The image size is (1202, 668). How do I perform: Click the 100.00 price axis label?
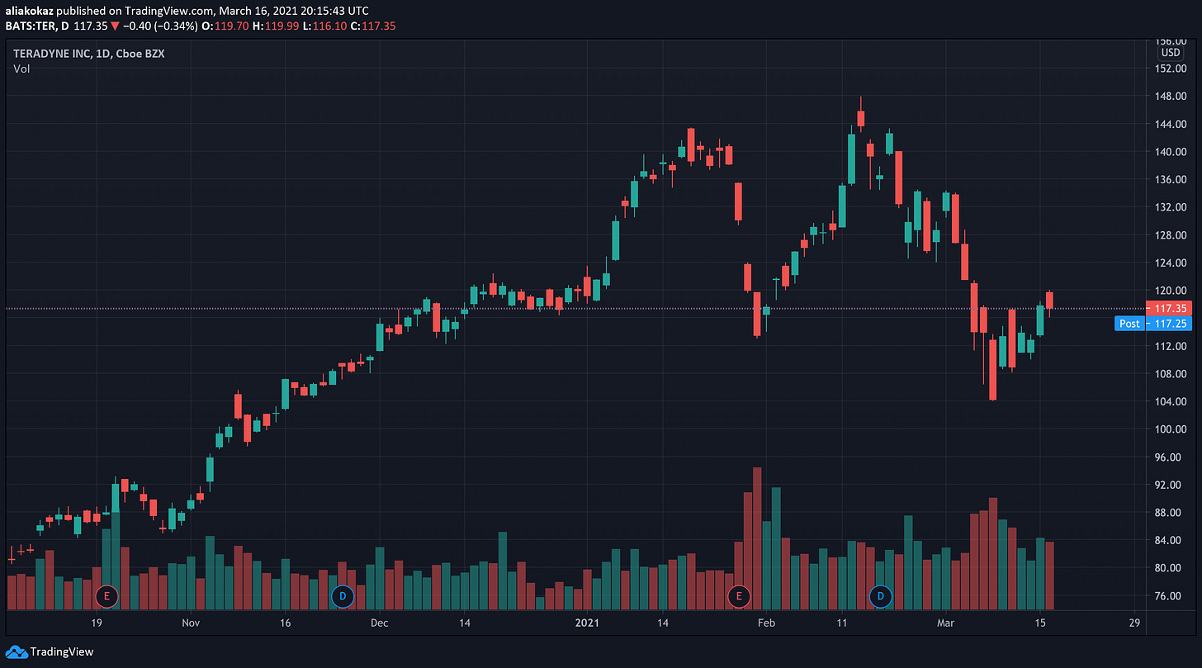tap(1171, 429)
